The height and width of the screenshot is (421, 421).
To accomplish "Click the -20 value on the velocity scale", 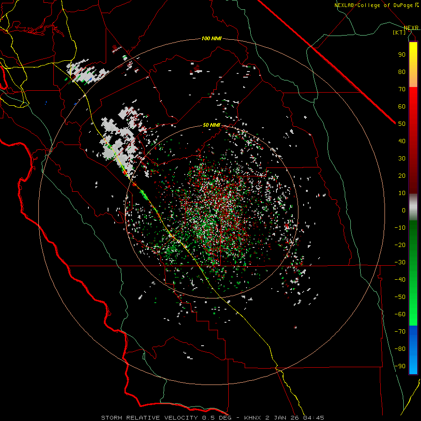I will click(400, 245).
